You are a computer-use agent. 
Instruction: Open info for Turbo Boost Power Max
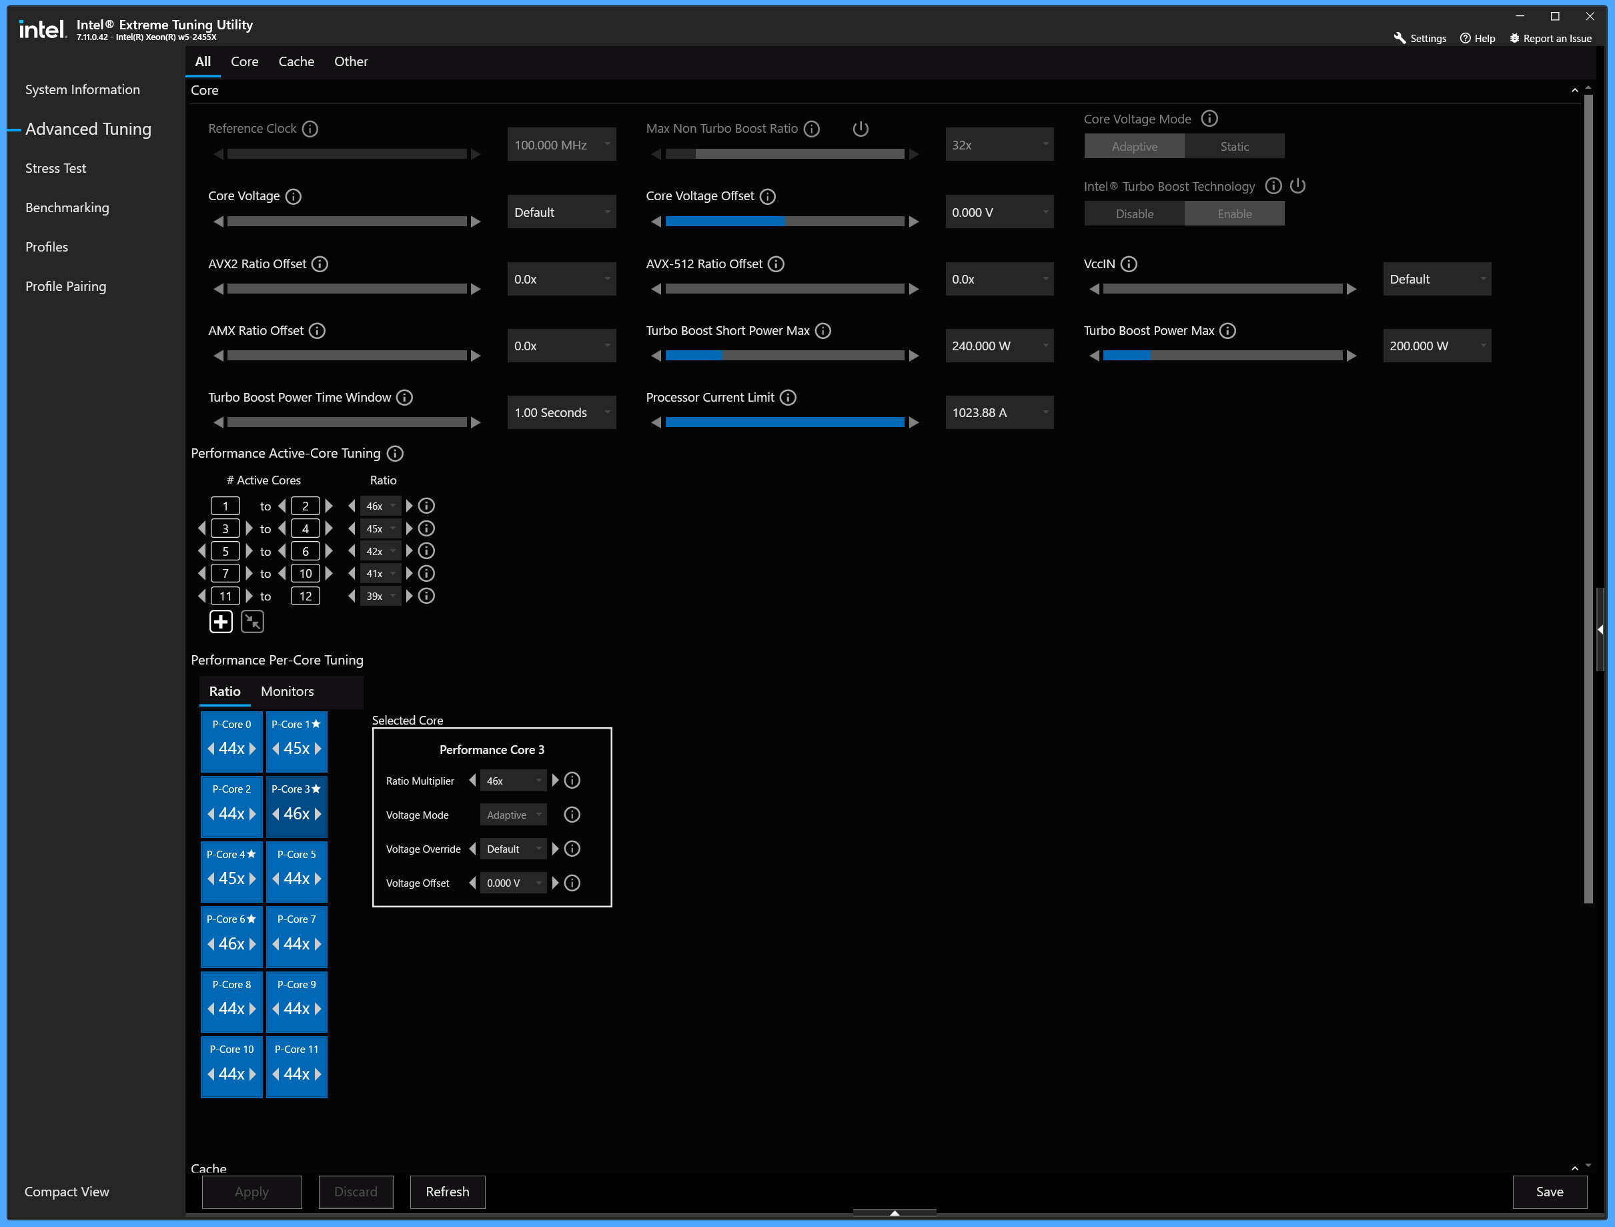(x=1228, y=331)
